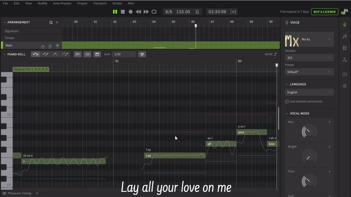Select the 'Lay' note
This screenshot has width=351, height=197.
point(175,155)
